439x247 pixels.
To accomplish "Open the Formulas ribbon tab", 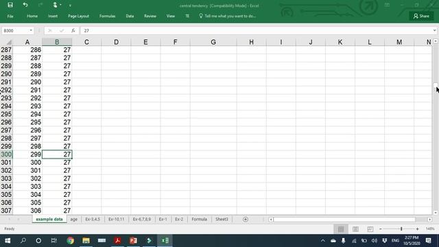I will coord(107,16).
